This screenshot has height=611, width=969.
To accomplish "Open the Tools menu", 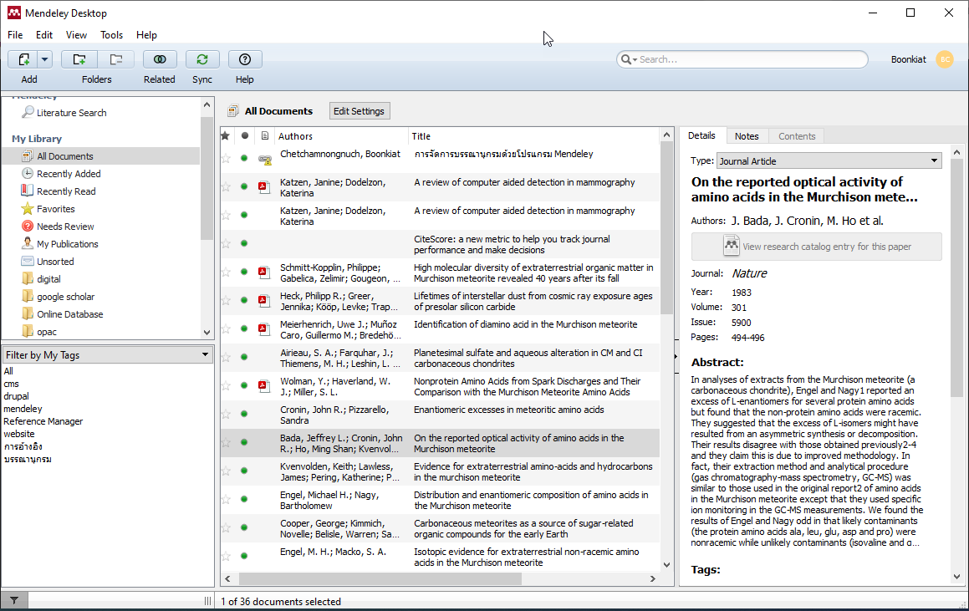I will pyautogui.click(x=112, y=35).
